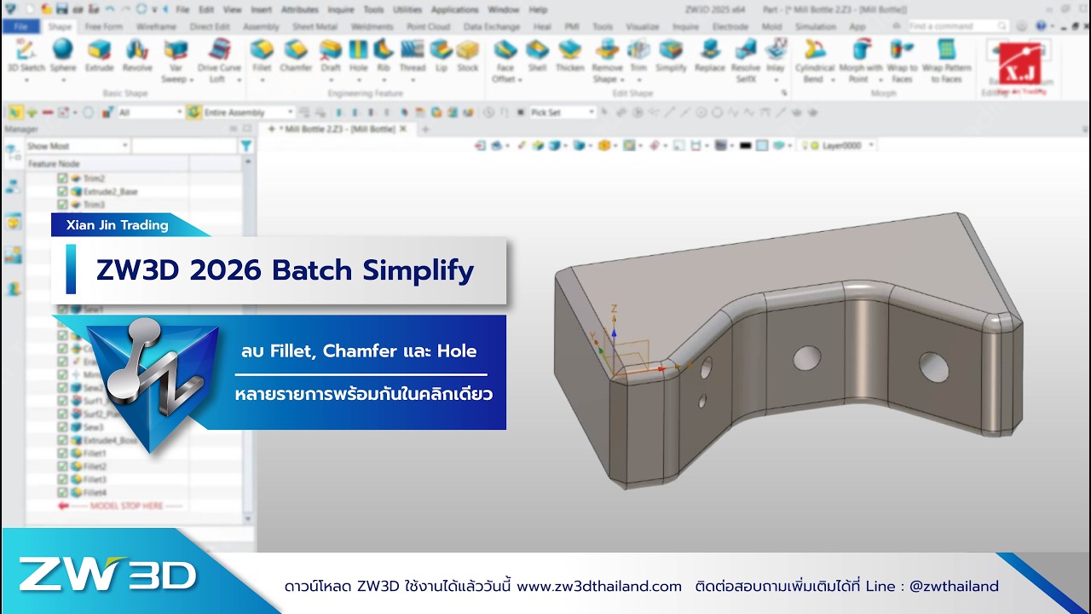Select the Morph with Point tool
1091x614 pixels.
pyautogui.click(x=859, y=61)
